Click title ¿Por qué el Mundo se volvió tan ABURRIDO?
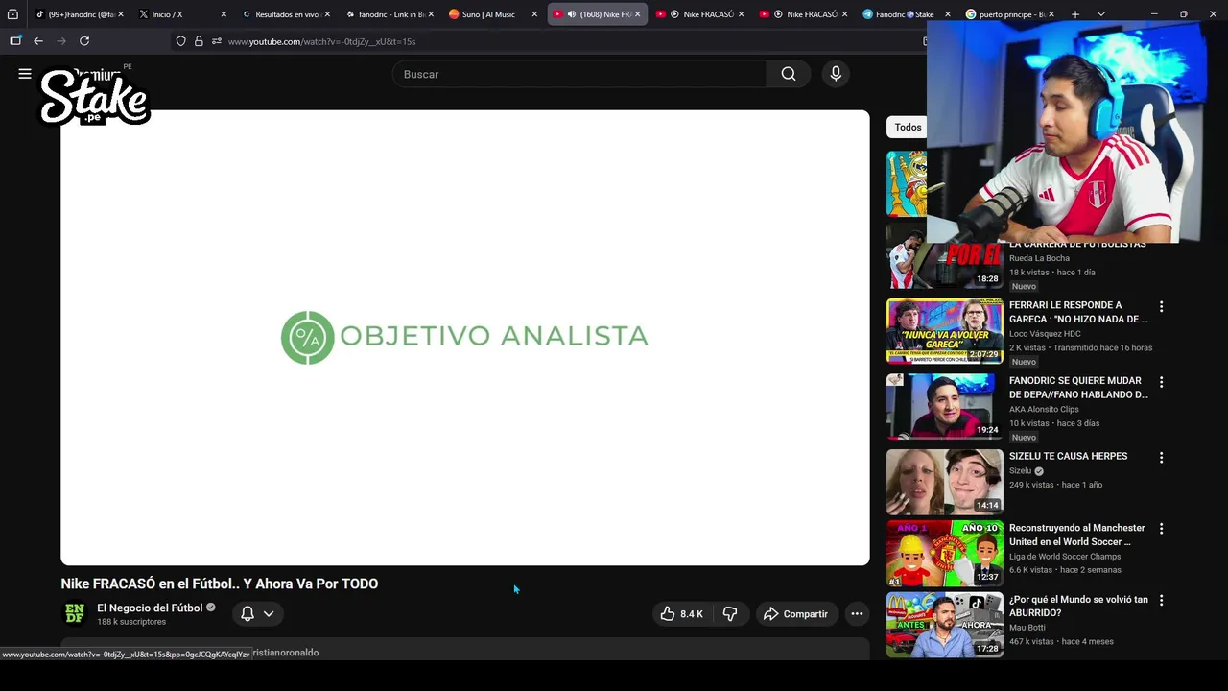This screenshot has width=1228, height=691. click(x=1078, y=606)
